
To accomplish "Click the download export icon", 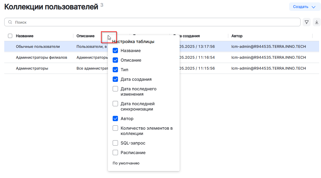I will click(x=316, y=22).
